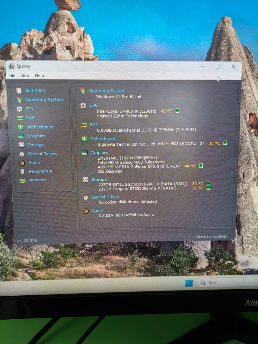Click the NVIDIA GeForce GTX 970 line
This screenshot has width=258, height=344.
139,166
